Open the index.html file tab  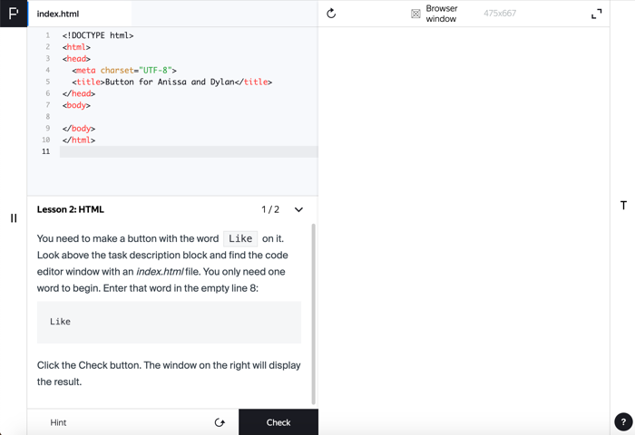58,14
